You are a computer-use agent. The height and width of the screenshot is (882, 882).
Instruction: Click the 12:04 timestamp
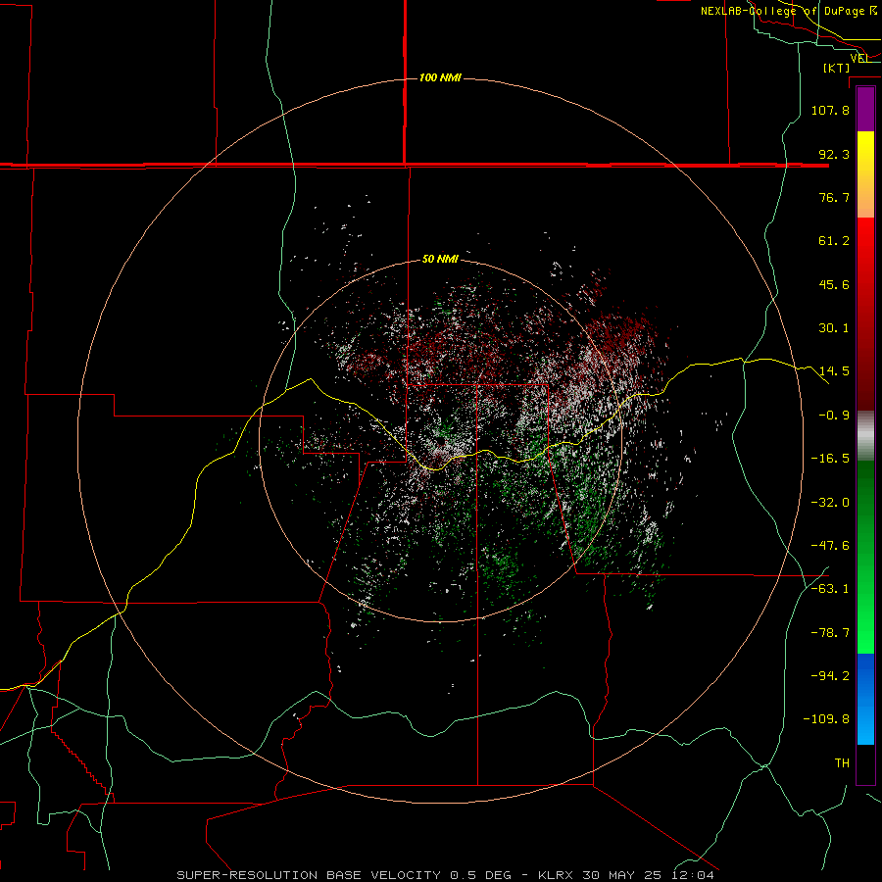692,875
